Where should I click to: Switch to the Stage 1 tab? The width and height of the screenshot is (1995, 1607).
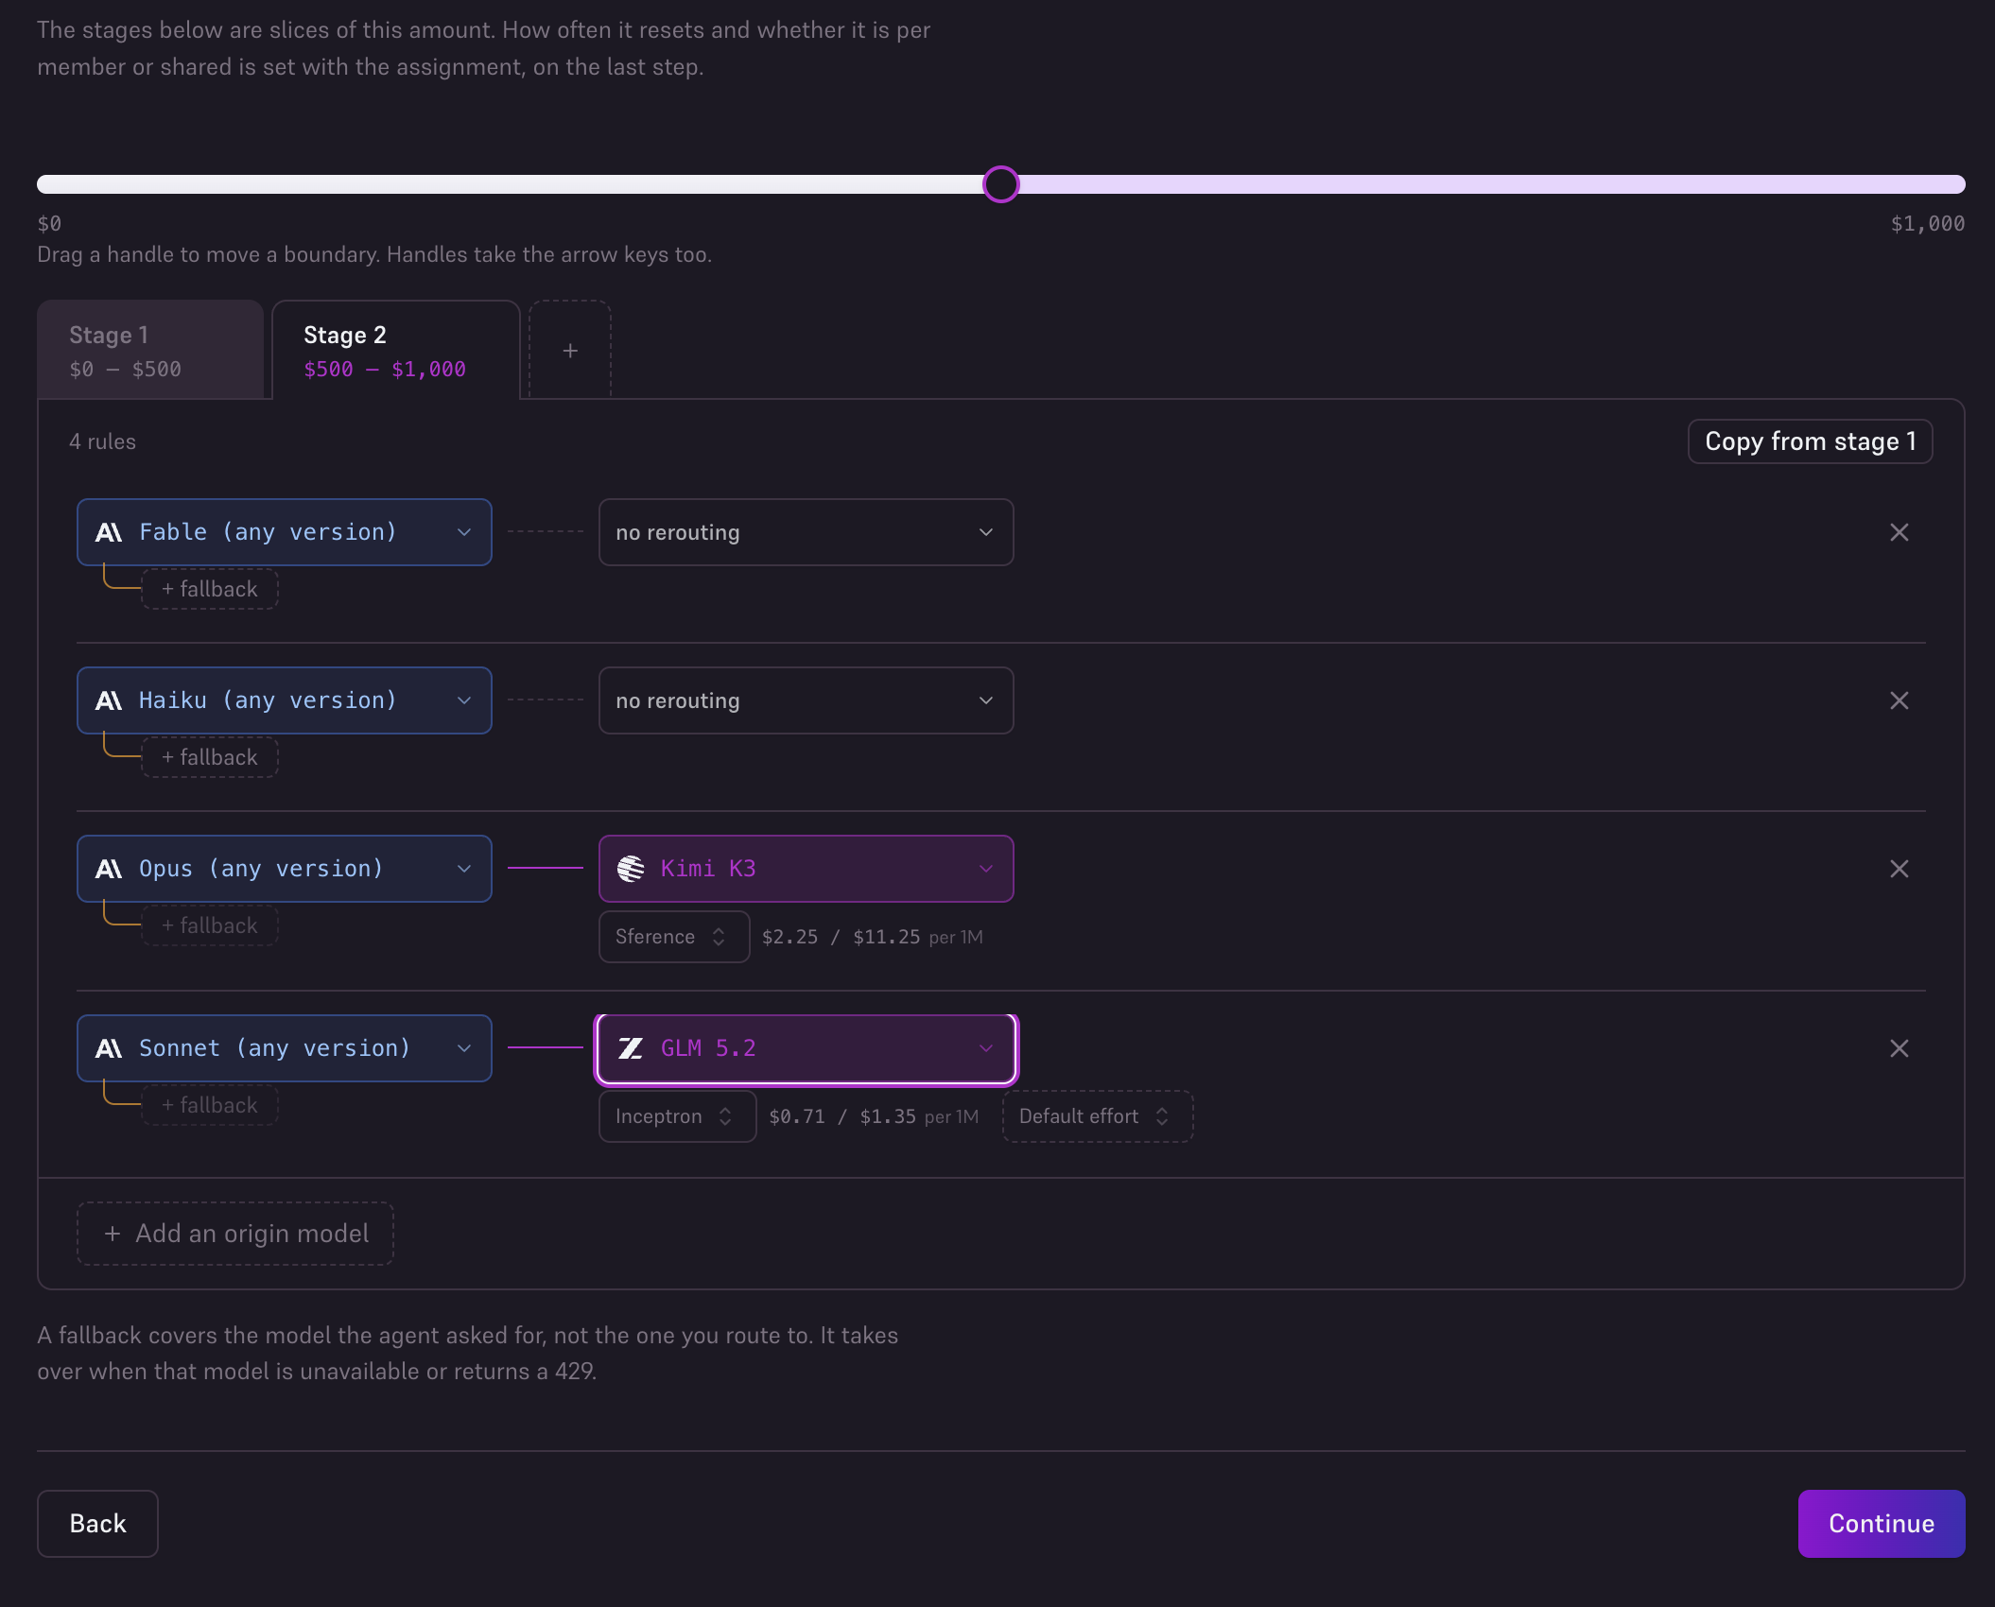click(x=150, y=351)
